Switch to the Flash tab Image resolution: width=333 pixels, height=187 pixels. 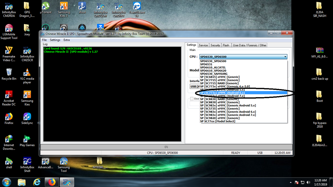point(226,45)
